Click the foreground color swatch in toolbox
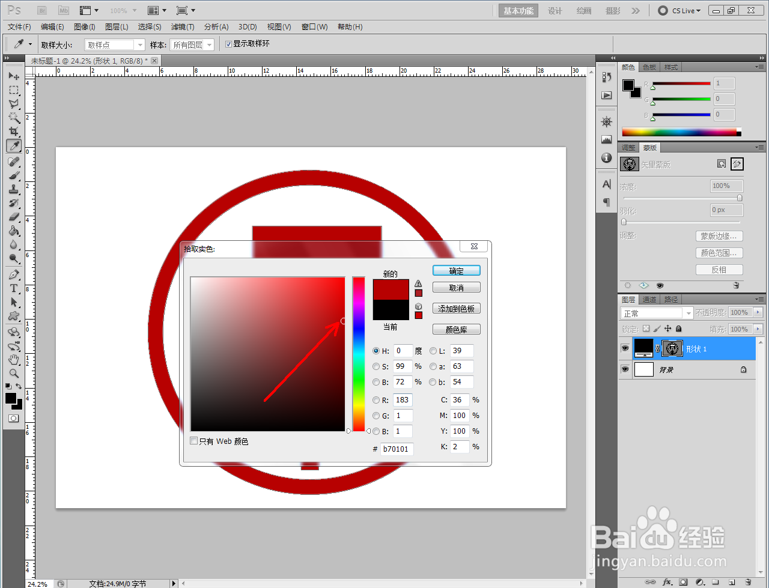The width and height of the screenshot is (769, 588). [11, 398]
